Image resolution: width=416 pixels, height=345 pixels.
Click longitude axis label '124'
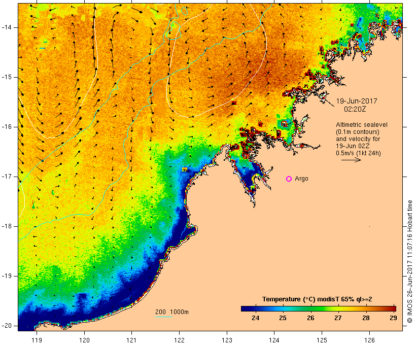274,340
